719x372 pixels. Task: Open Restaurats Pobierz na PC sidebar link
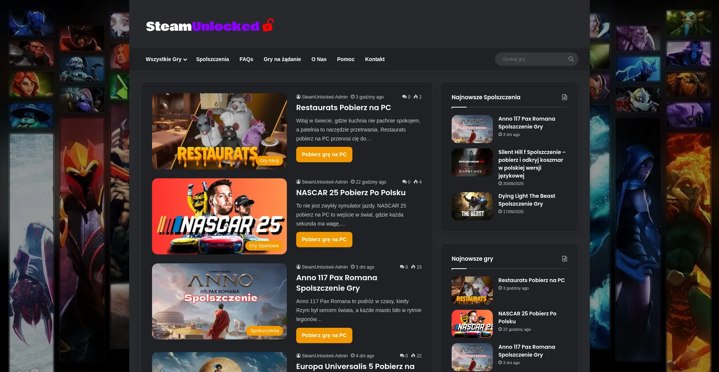pos(531,280)
